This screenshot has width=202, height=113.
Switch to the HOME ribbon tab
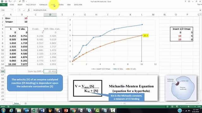tap(12, 5)
